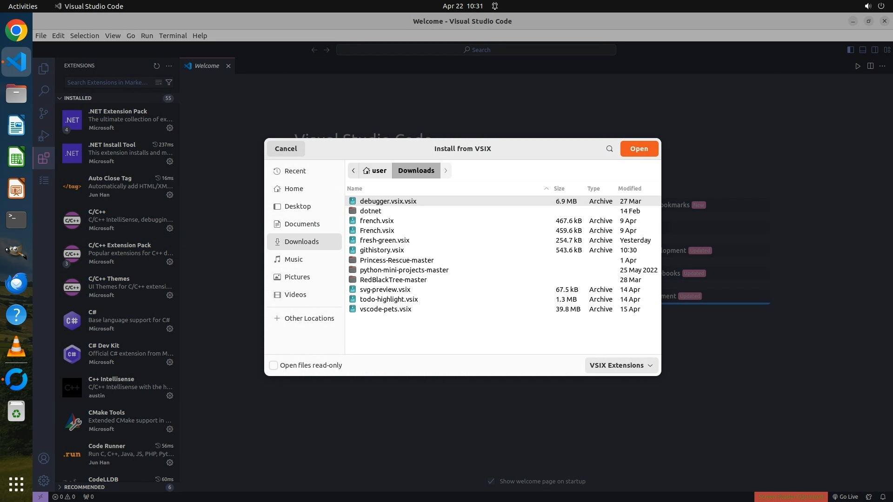
Task: Select the githistory.vsix file
Action: pyautogui.click(x=381, y=250)
